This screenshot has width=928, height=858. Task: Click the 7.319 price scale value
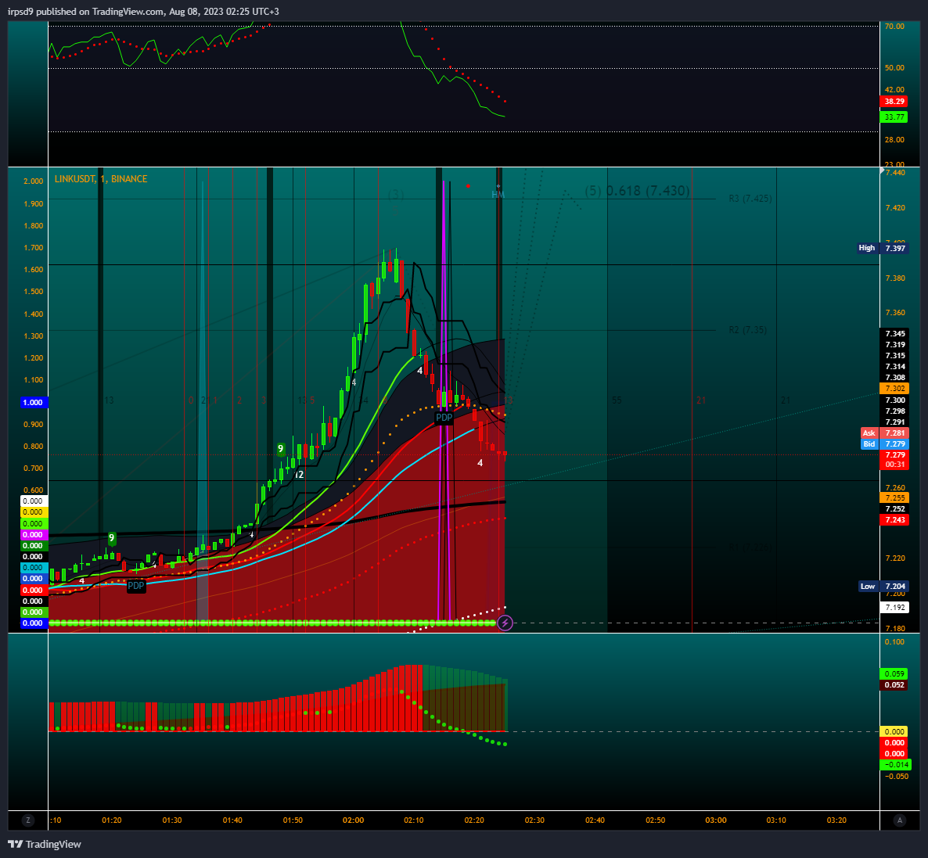895,345
